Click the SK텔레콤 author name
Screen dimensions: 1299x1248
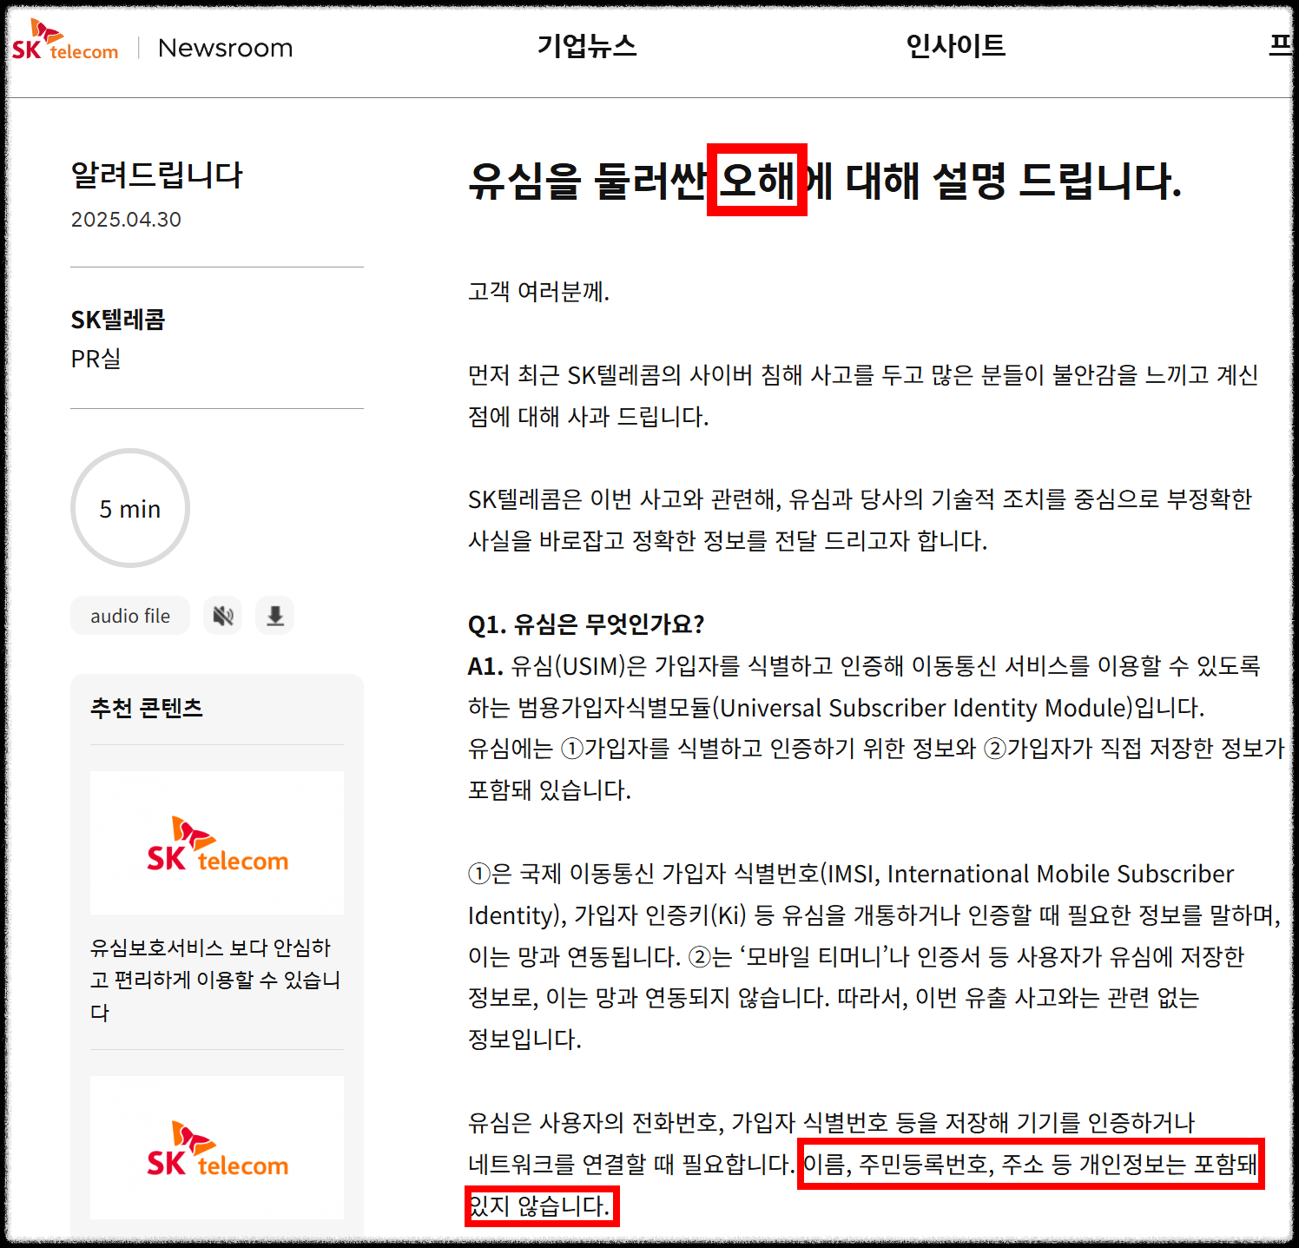pyautogui.click(x=118, y=320)
